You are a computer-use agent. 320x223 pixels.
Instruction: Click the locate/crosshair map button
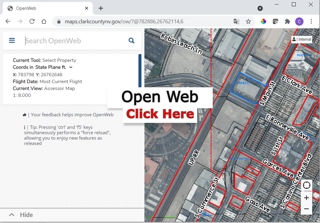(306, 185)
